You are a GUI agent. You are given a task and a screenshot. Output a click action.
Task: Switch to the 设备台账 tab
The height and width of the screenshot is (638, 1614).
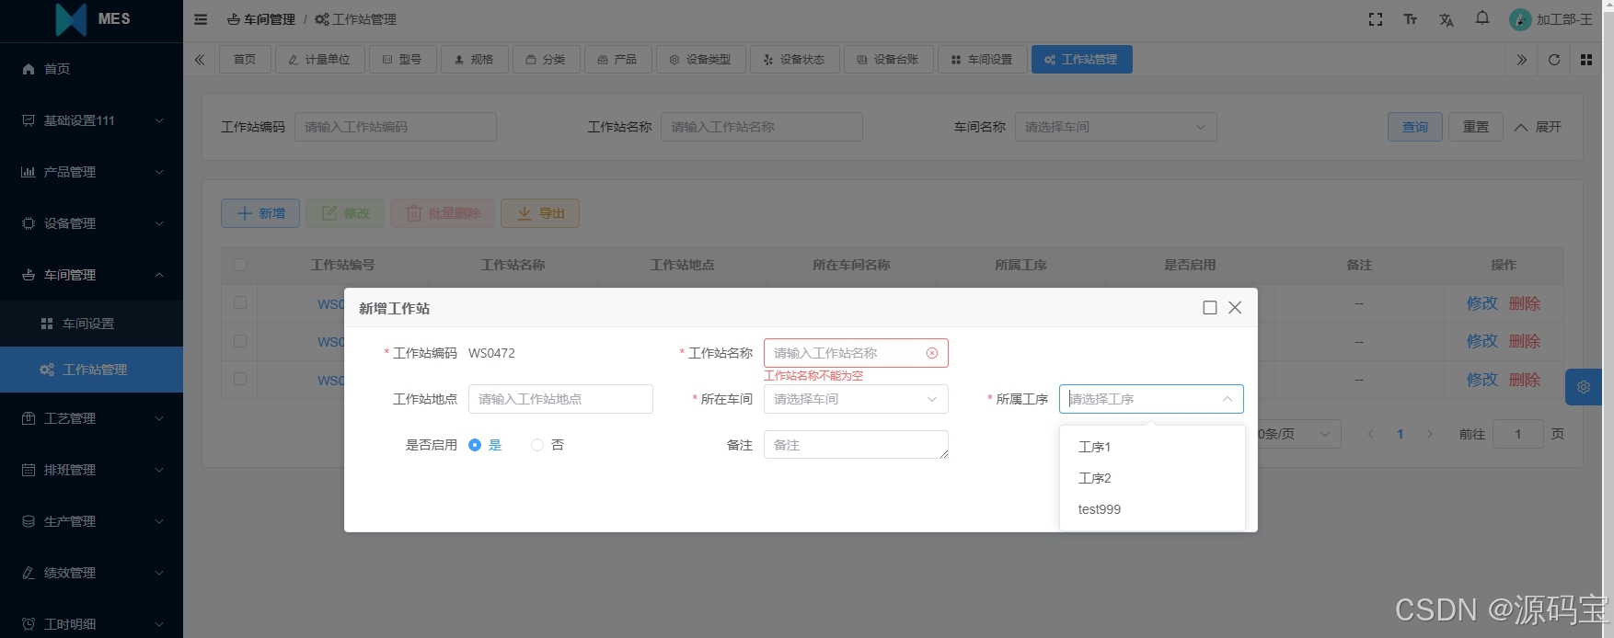(888, 60)
